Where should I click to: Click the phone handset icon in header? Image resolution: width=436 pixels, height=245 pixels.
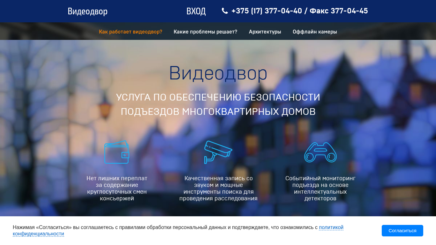tap(225, 11)
